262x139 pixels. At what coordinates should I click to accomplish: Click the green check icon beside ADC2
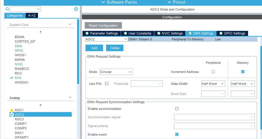click(x=12, y=114)
